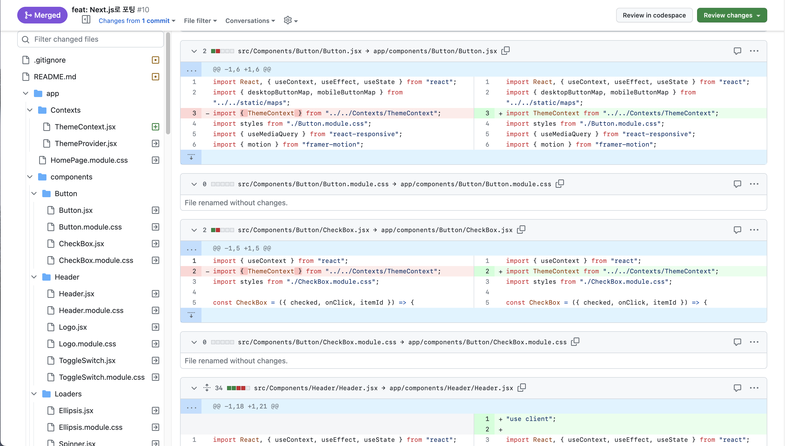The image size is (785, 446).
Task: Comment on the CheckBox.module.css file
Action: [x=737, y=342]
